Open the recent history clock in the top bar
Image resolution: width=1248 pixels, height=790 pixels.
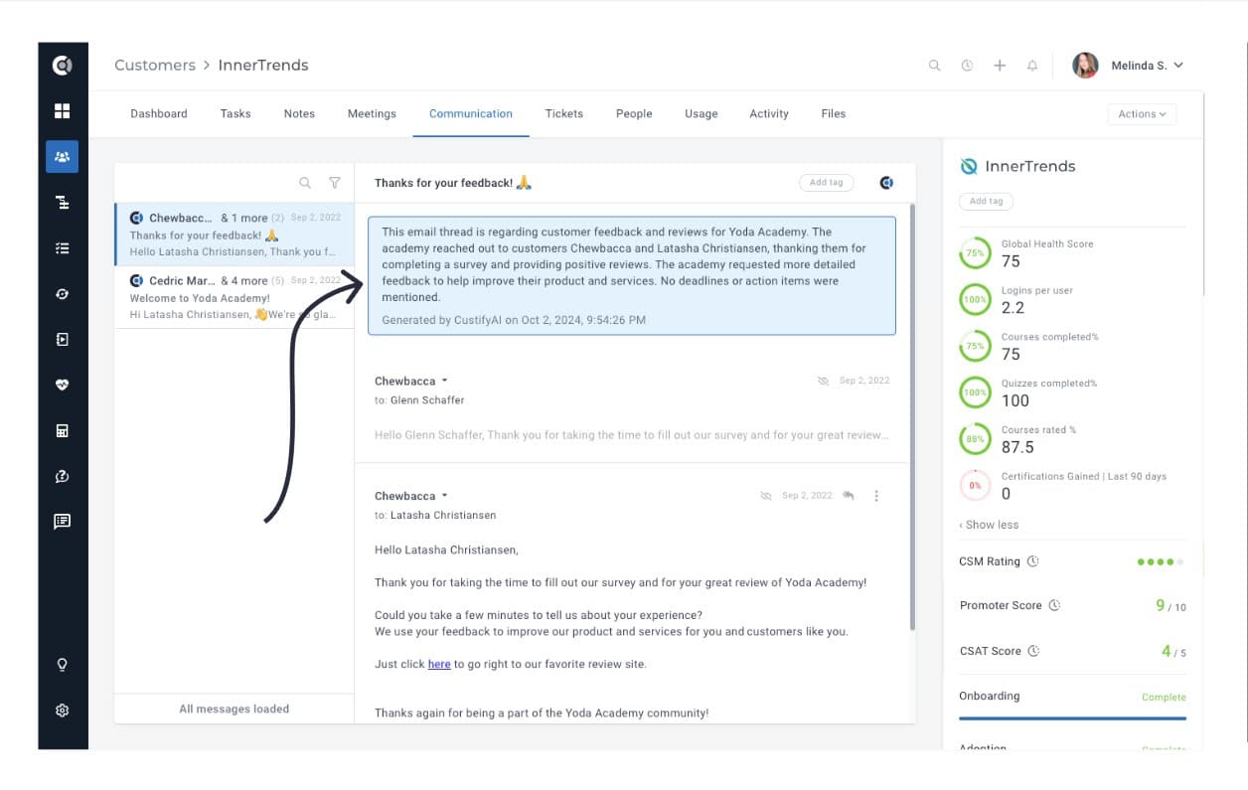coord(967,66)
